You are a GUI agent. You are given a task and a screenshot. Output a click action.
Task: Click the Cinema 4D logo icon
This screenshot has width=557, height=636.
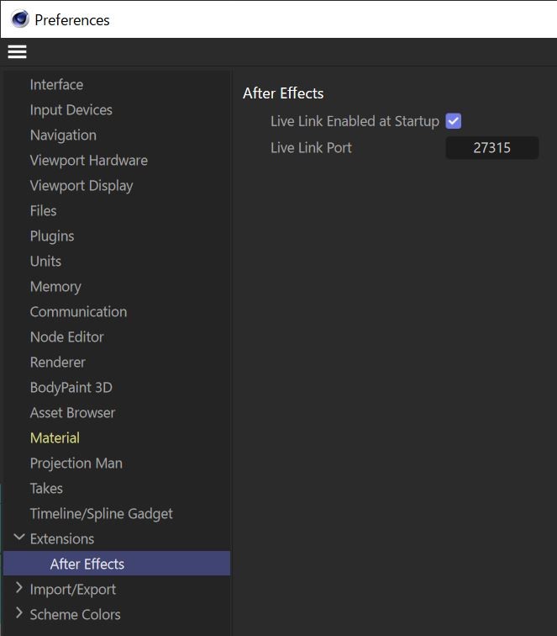[20, 19]
